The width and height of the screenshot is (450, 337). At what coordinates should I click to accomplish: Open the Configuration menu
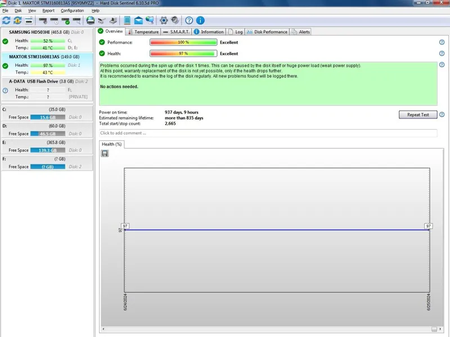(72, 11)
